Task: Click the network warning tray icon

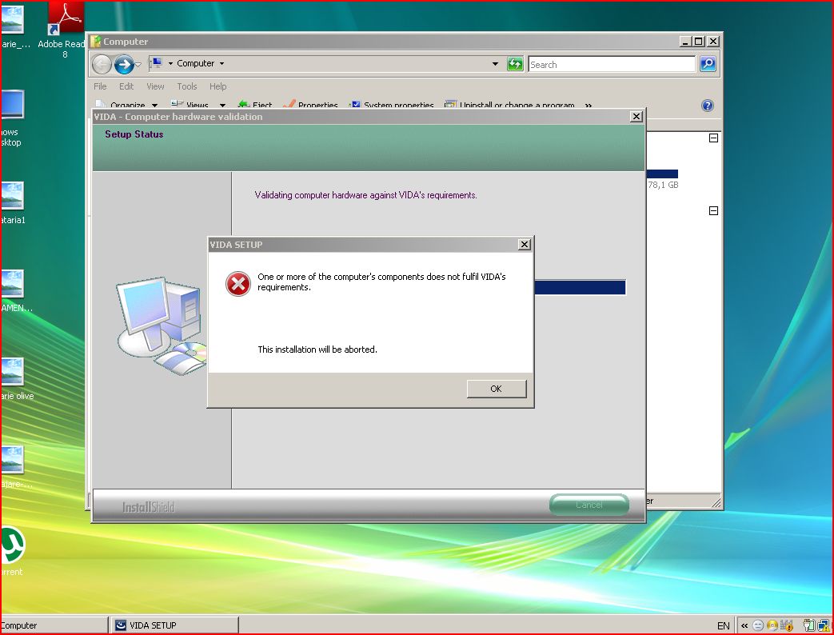Action: tap(825, 626)
